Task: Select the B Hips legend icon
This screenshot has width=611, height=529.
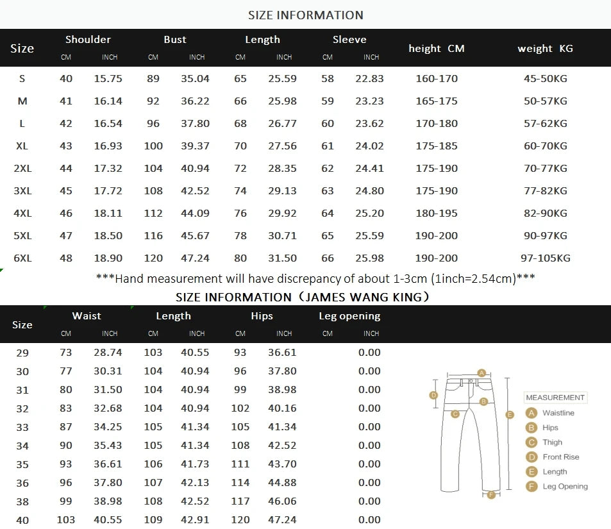Action: [530, 427]
